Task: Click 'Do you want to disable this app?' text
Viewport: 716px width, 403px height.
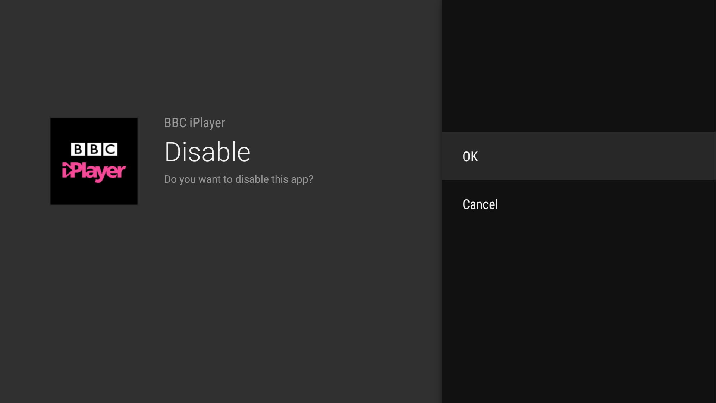Action: tap(239, 179)
